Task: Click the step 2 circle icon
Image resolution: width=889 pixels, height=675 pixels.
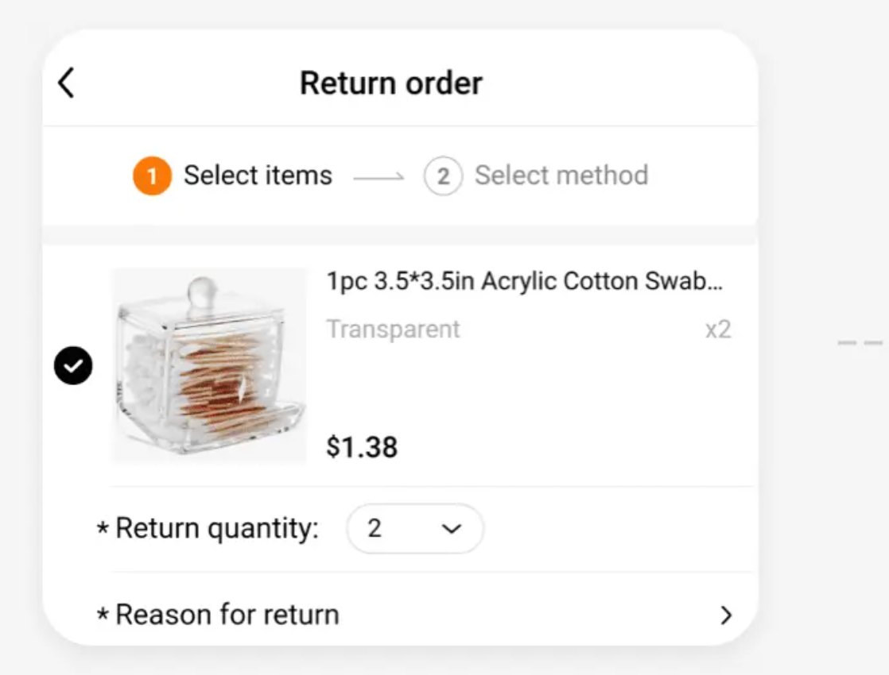Action: pyautogui.click(x=443, y=175)
